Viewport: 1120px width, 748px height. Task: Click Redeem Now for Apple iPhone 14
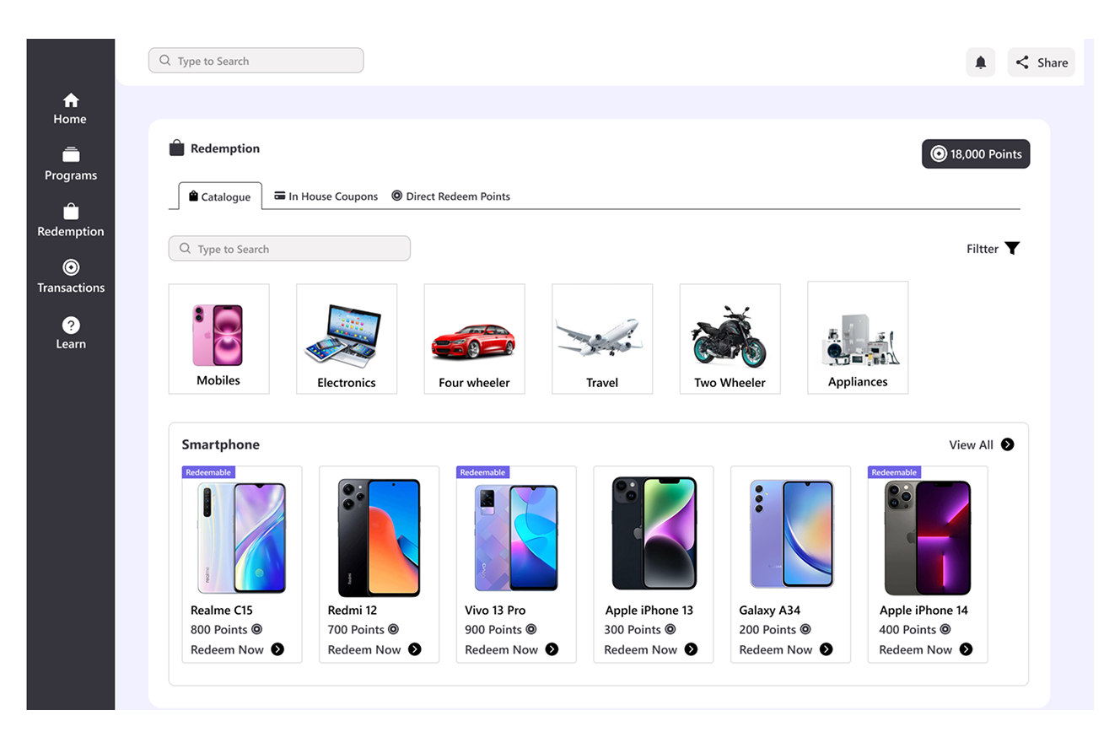[915, 650]
